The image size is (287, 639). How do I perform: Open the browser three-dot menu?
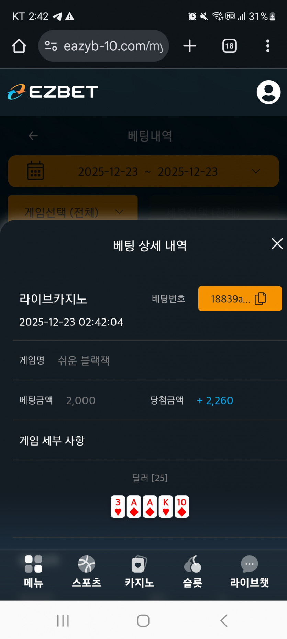point(268,46)
